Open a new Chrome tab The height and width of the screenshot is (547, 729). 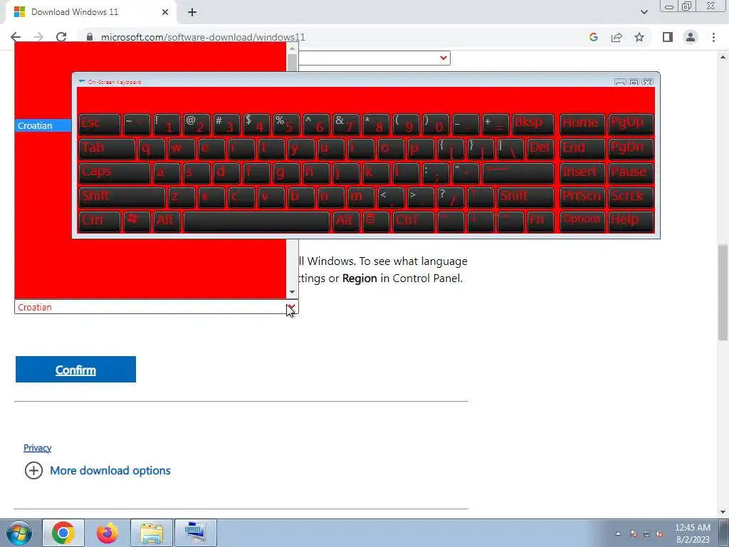point(192,12)
